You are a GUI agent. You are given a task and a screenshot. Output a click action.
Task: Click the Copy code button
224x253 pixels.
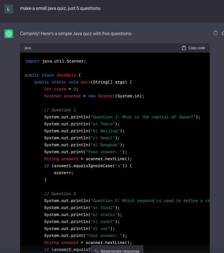(x=193, y=48)
